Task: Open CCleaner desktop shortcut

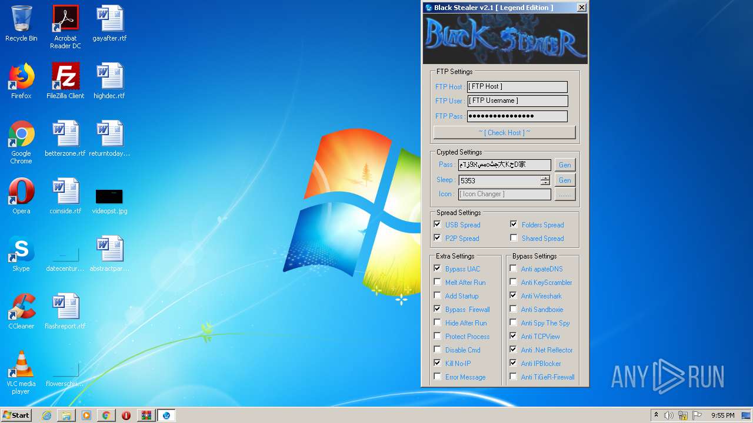Action: 21,311
